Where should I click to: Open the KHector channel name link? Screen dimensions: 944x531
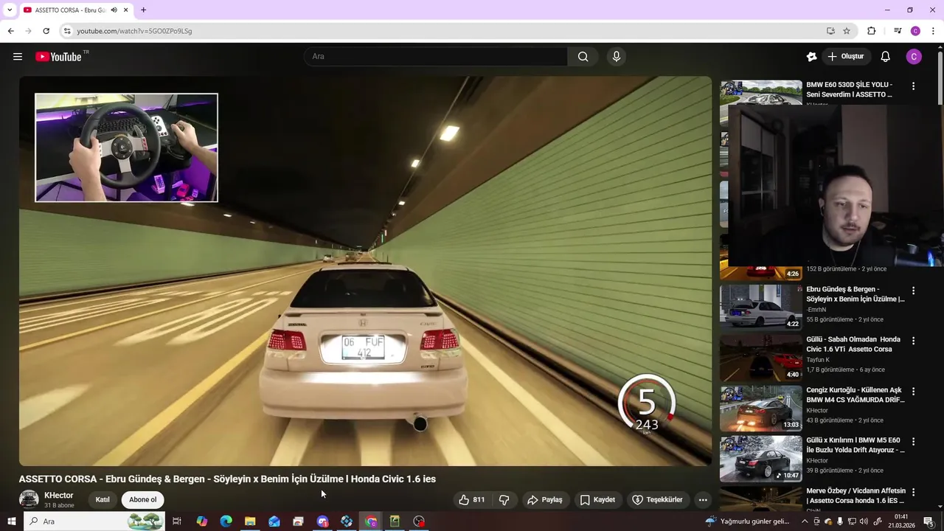59,496
